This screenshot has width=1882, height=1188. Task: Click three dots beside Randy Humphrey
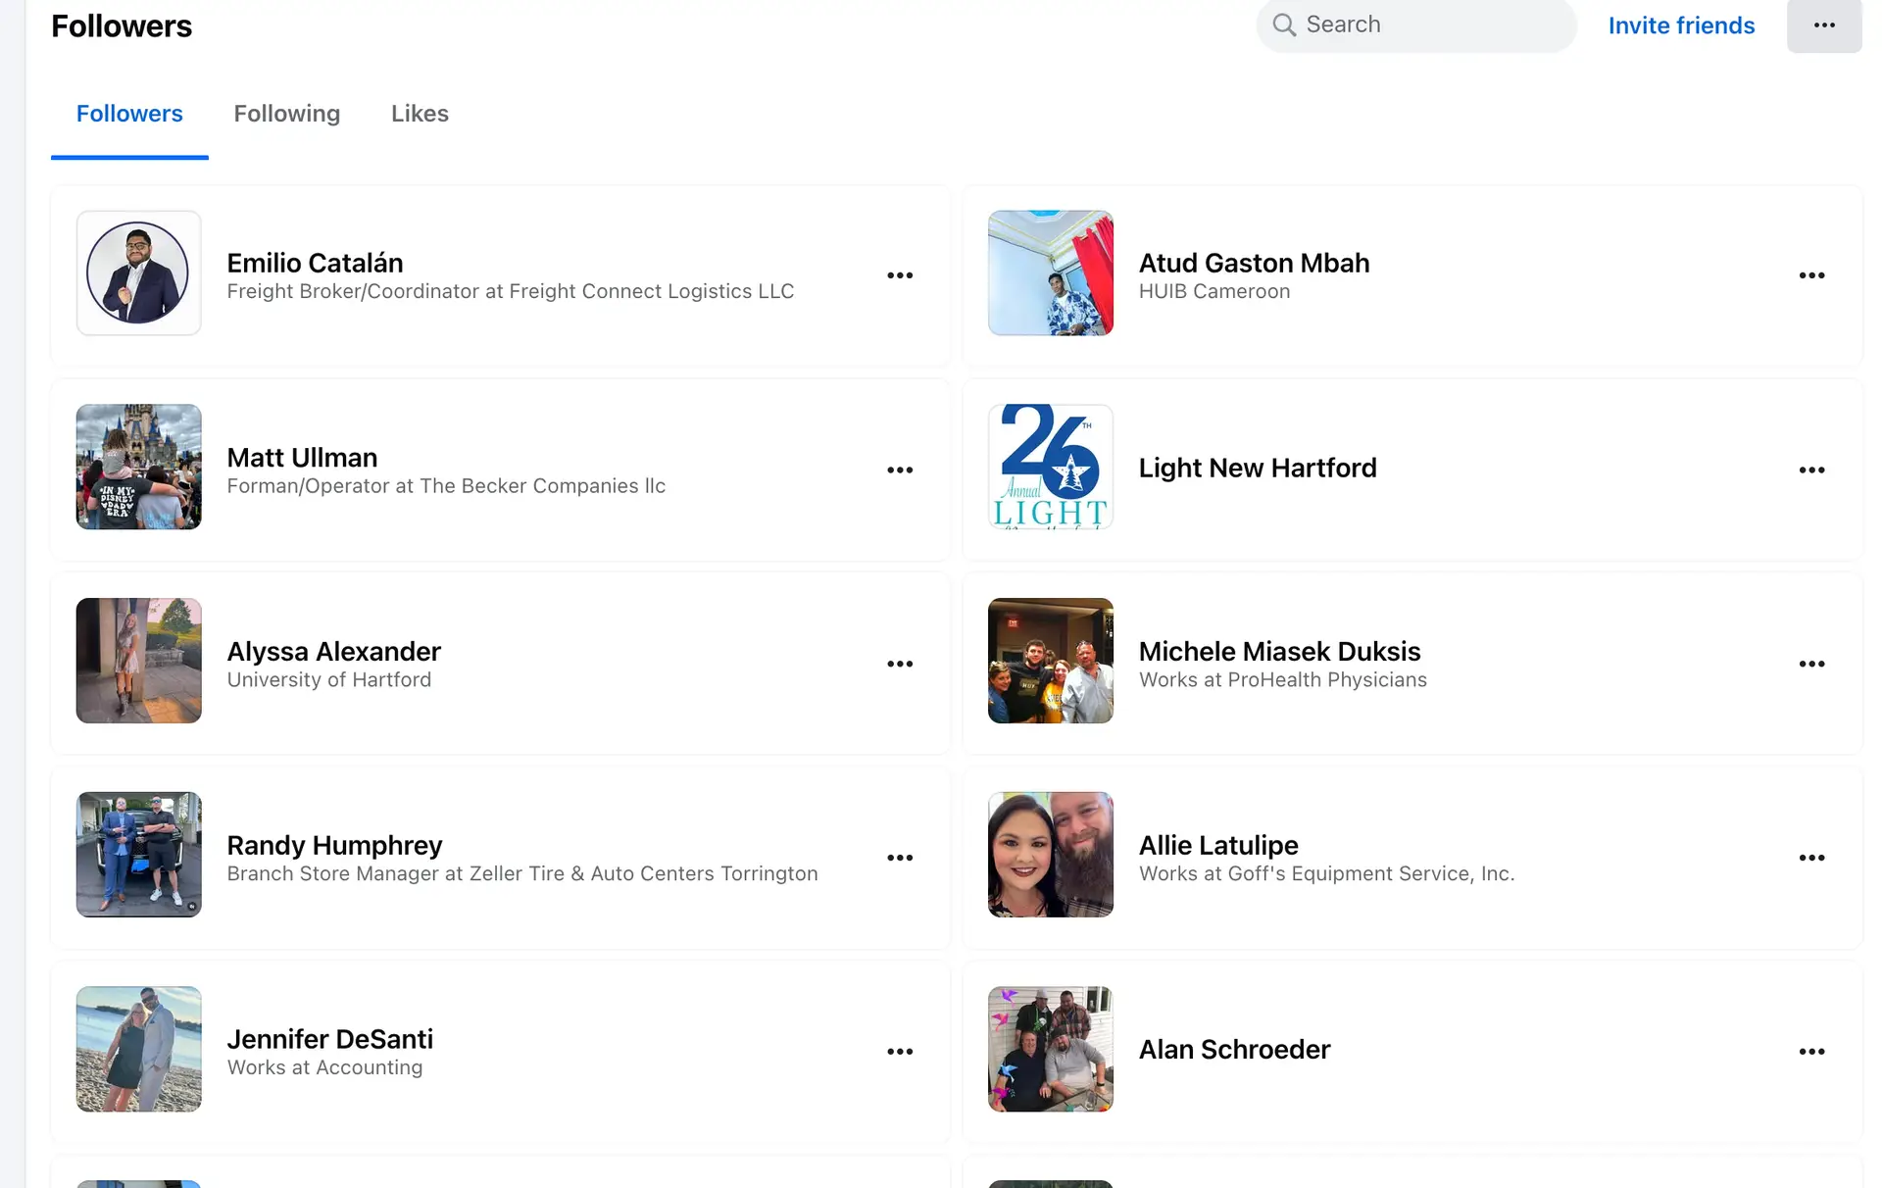point(900,858)
